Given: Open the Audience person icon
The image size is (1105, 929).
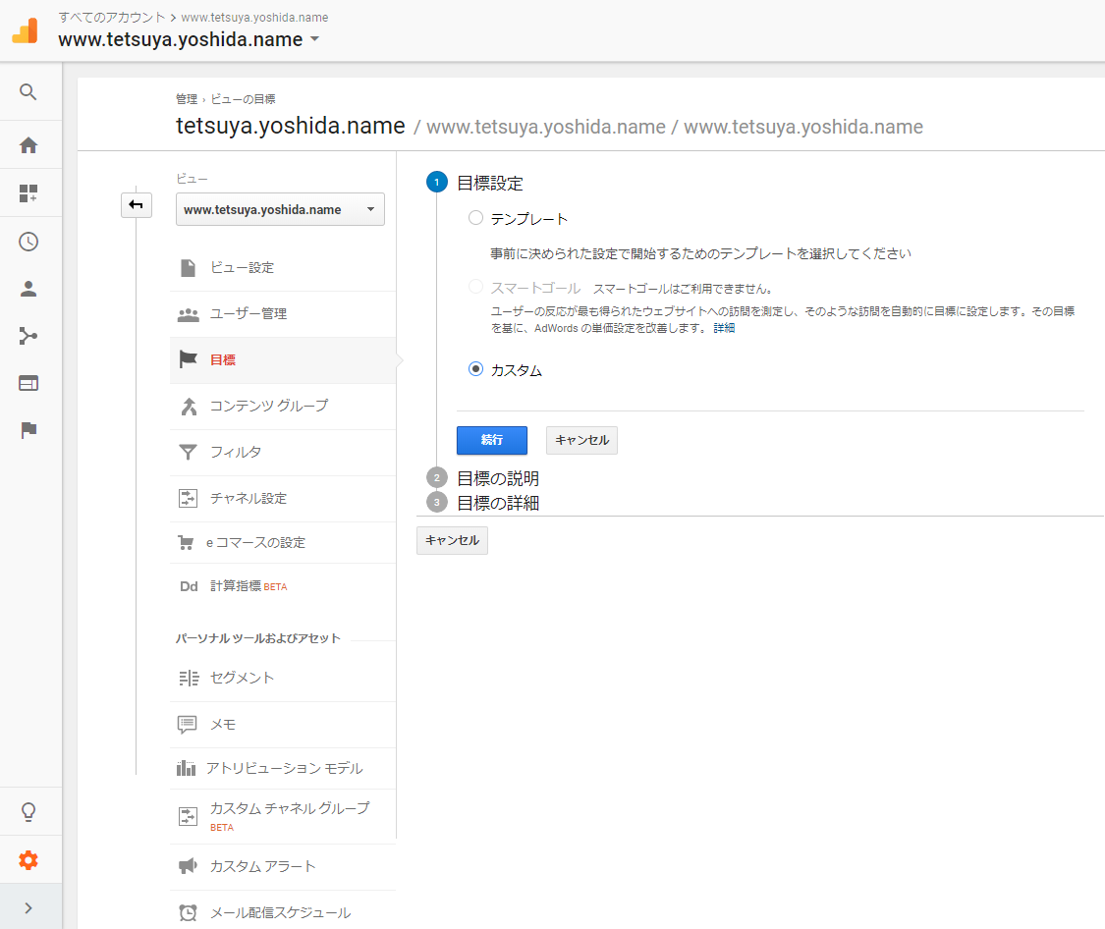Looking at the screenshot, I should (x=28, y=289).
